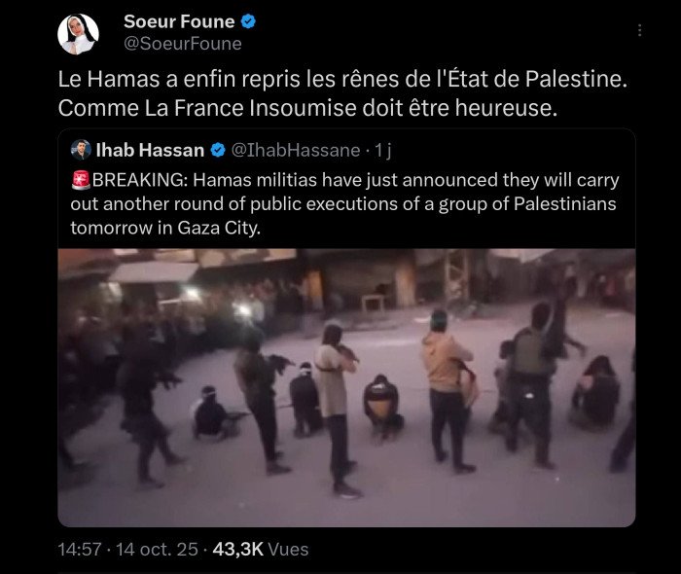Image resolution: width=681 pixels, height=574 pixels.
Task: Open the quoted tweet's video thumbnail
Action: (x=346, y=387)
